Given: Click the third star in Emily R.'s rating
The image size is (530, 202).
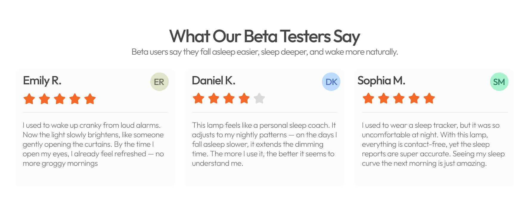Looking at the screenshot, I should [x=60, y=99].
